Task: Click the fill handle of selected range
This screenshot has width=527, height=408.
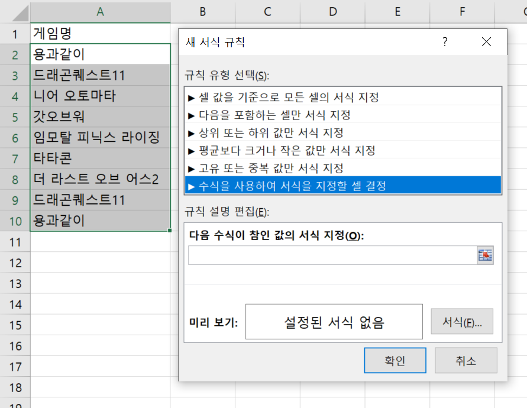Action: [x=170, y=231]
